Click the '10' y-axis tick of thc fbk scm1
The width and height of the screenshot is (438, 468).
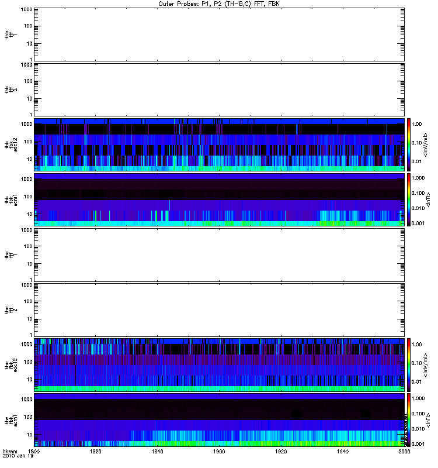click(x=30, y=435)
